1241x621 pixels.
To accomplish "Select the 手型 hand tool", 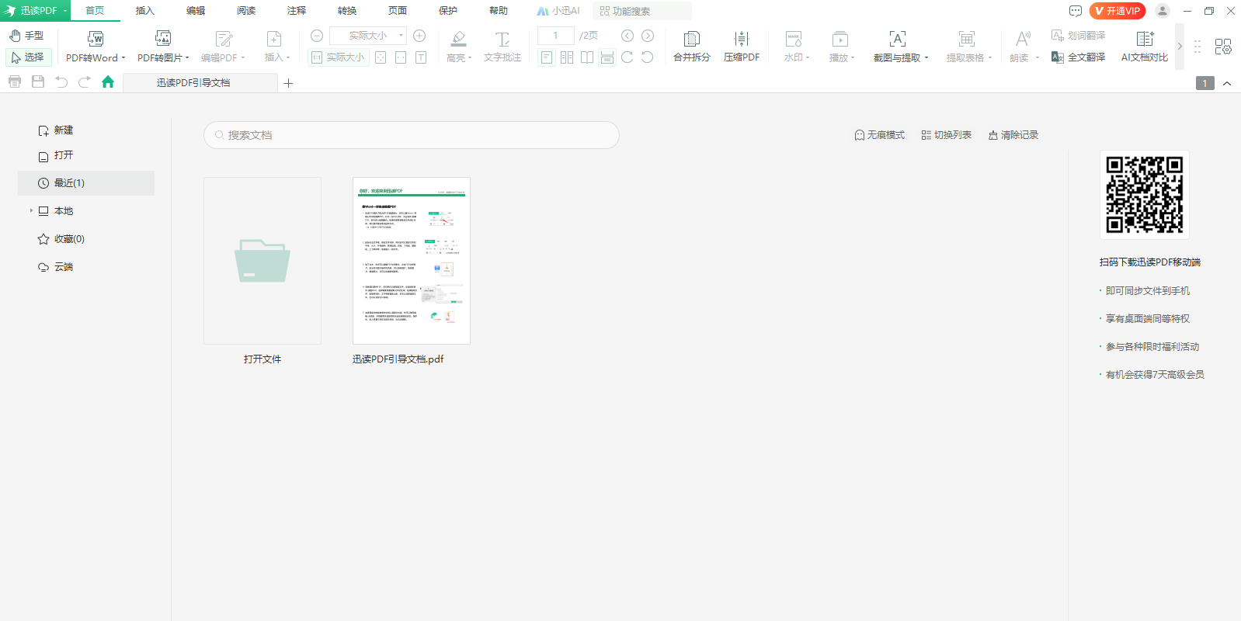I will click(26, 36).
